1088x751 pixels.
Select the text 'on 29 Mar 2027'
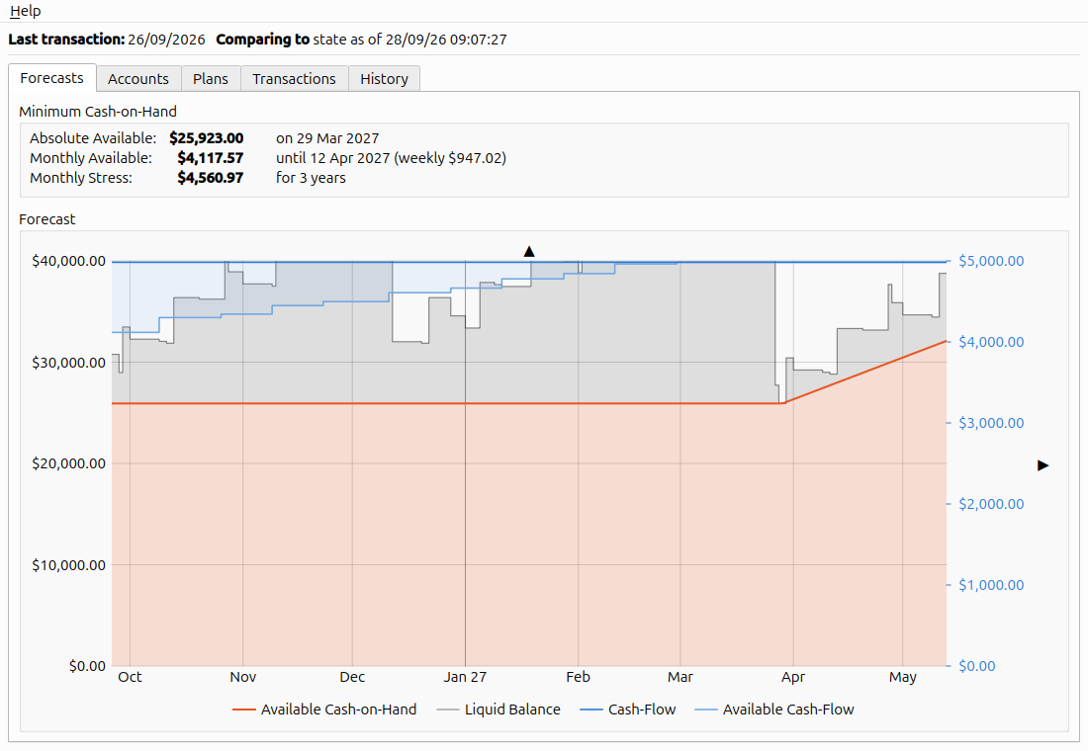327,138
